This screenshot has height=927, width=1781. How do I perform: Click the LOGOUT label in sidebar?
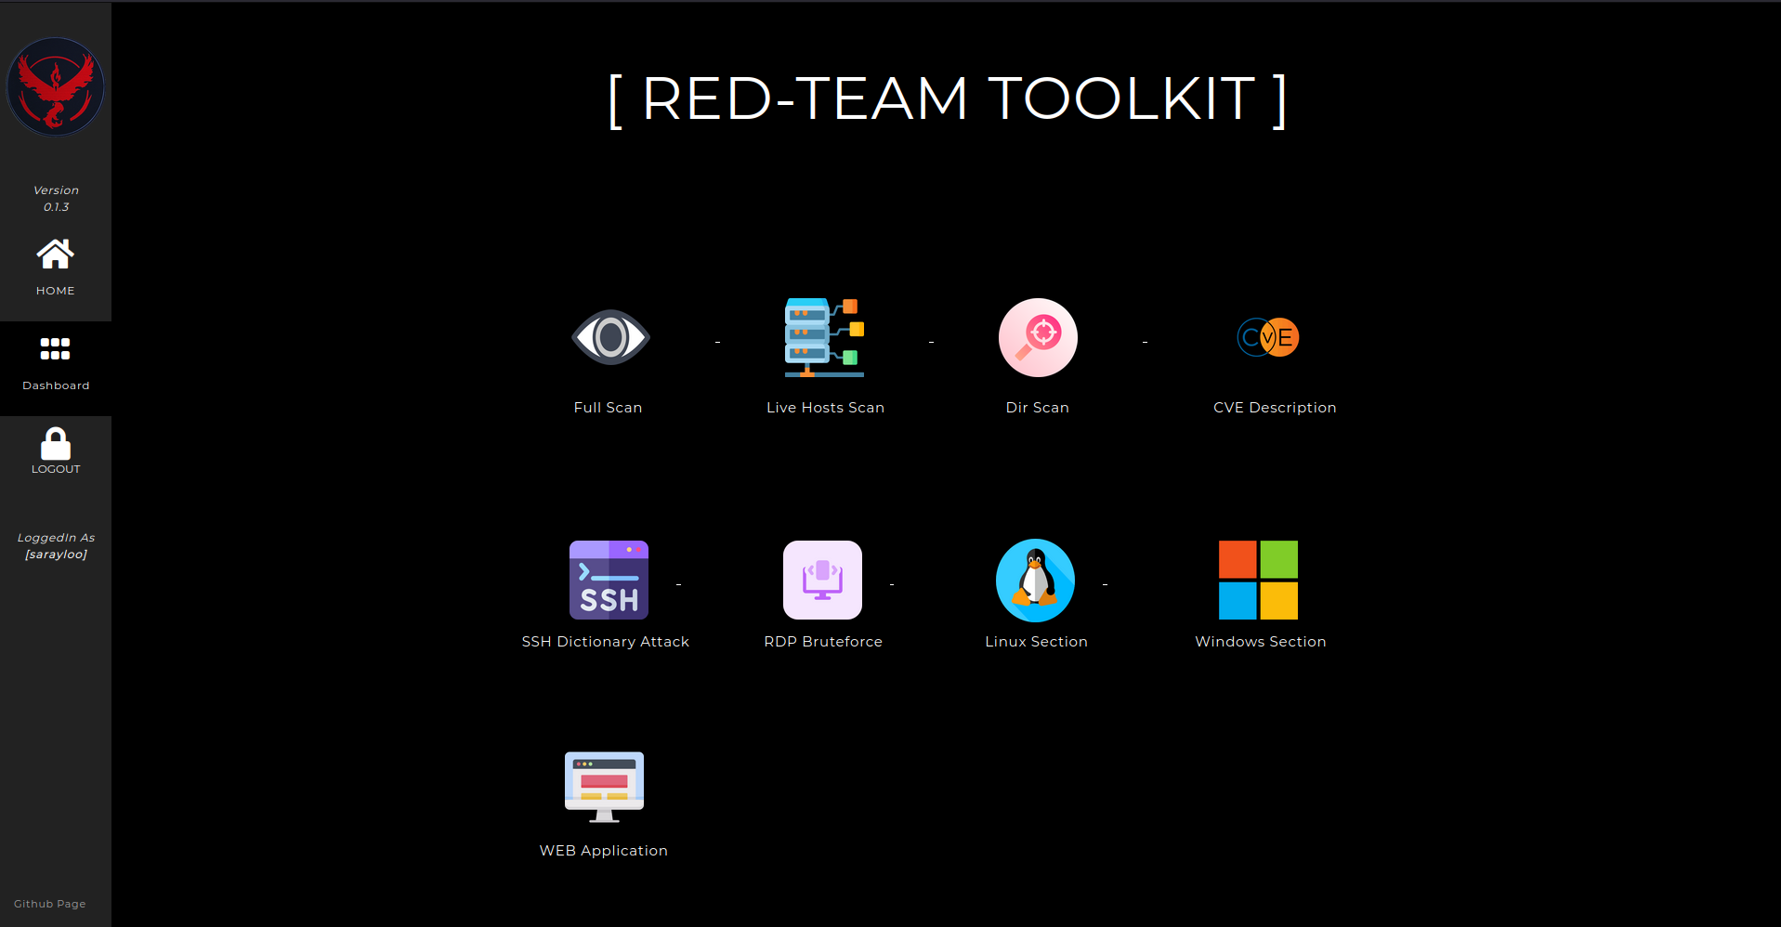pyautogui.click(x=56, y=469)
